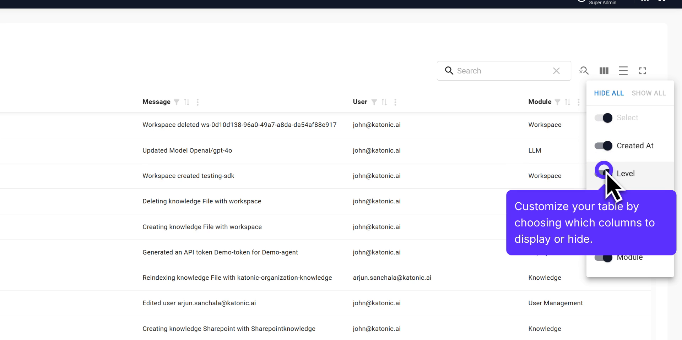Click the sort icon beside User column
682x340 pixels.
(384, 102)
